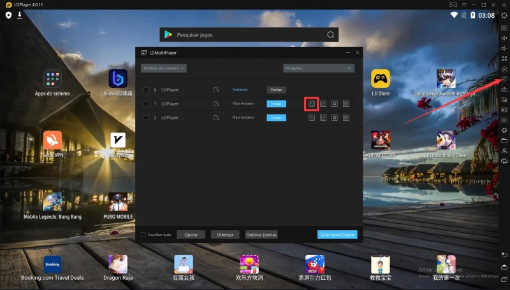Open backup/restore for LDPlayer instance 1
This screenshot has width=510, height=290.
312,104
